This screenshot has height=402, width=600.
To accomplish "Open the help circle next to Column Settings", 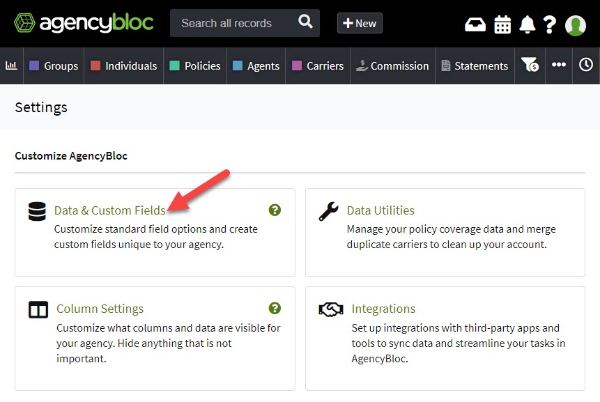I will 275,307.
